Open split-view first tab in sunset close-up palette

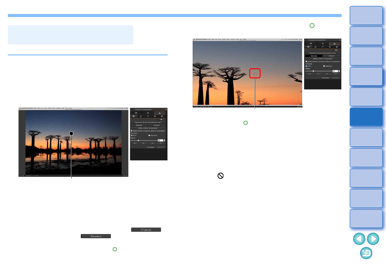[311, 43]
